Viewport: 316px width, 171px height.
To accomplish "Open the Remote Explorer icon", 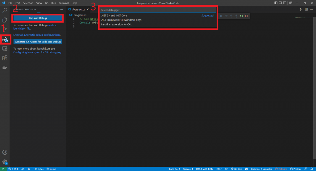I will click(x=5, y=49).
